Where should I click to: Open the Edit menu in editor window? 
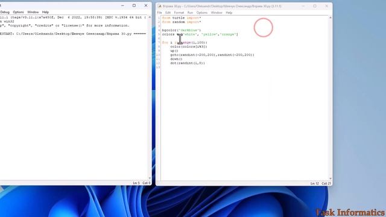[x=168, y=13]
